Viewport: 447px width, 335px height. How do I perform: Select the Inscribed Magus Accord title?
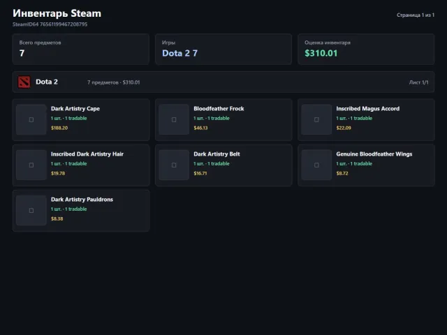pos(368,109)
